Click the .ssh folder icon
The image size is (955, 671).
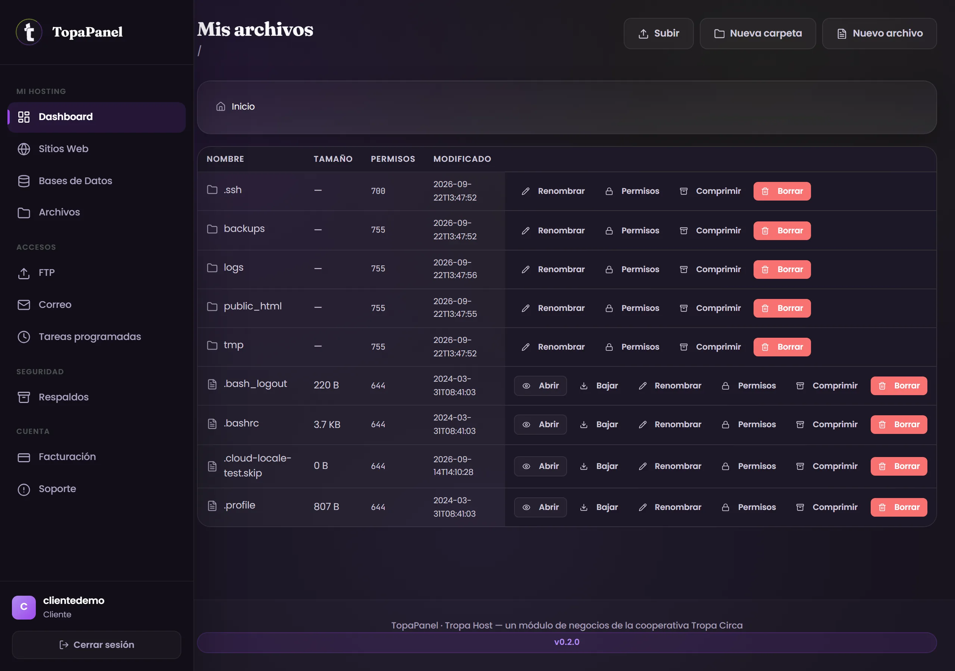212,190
